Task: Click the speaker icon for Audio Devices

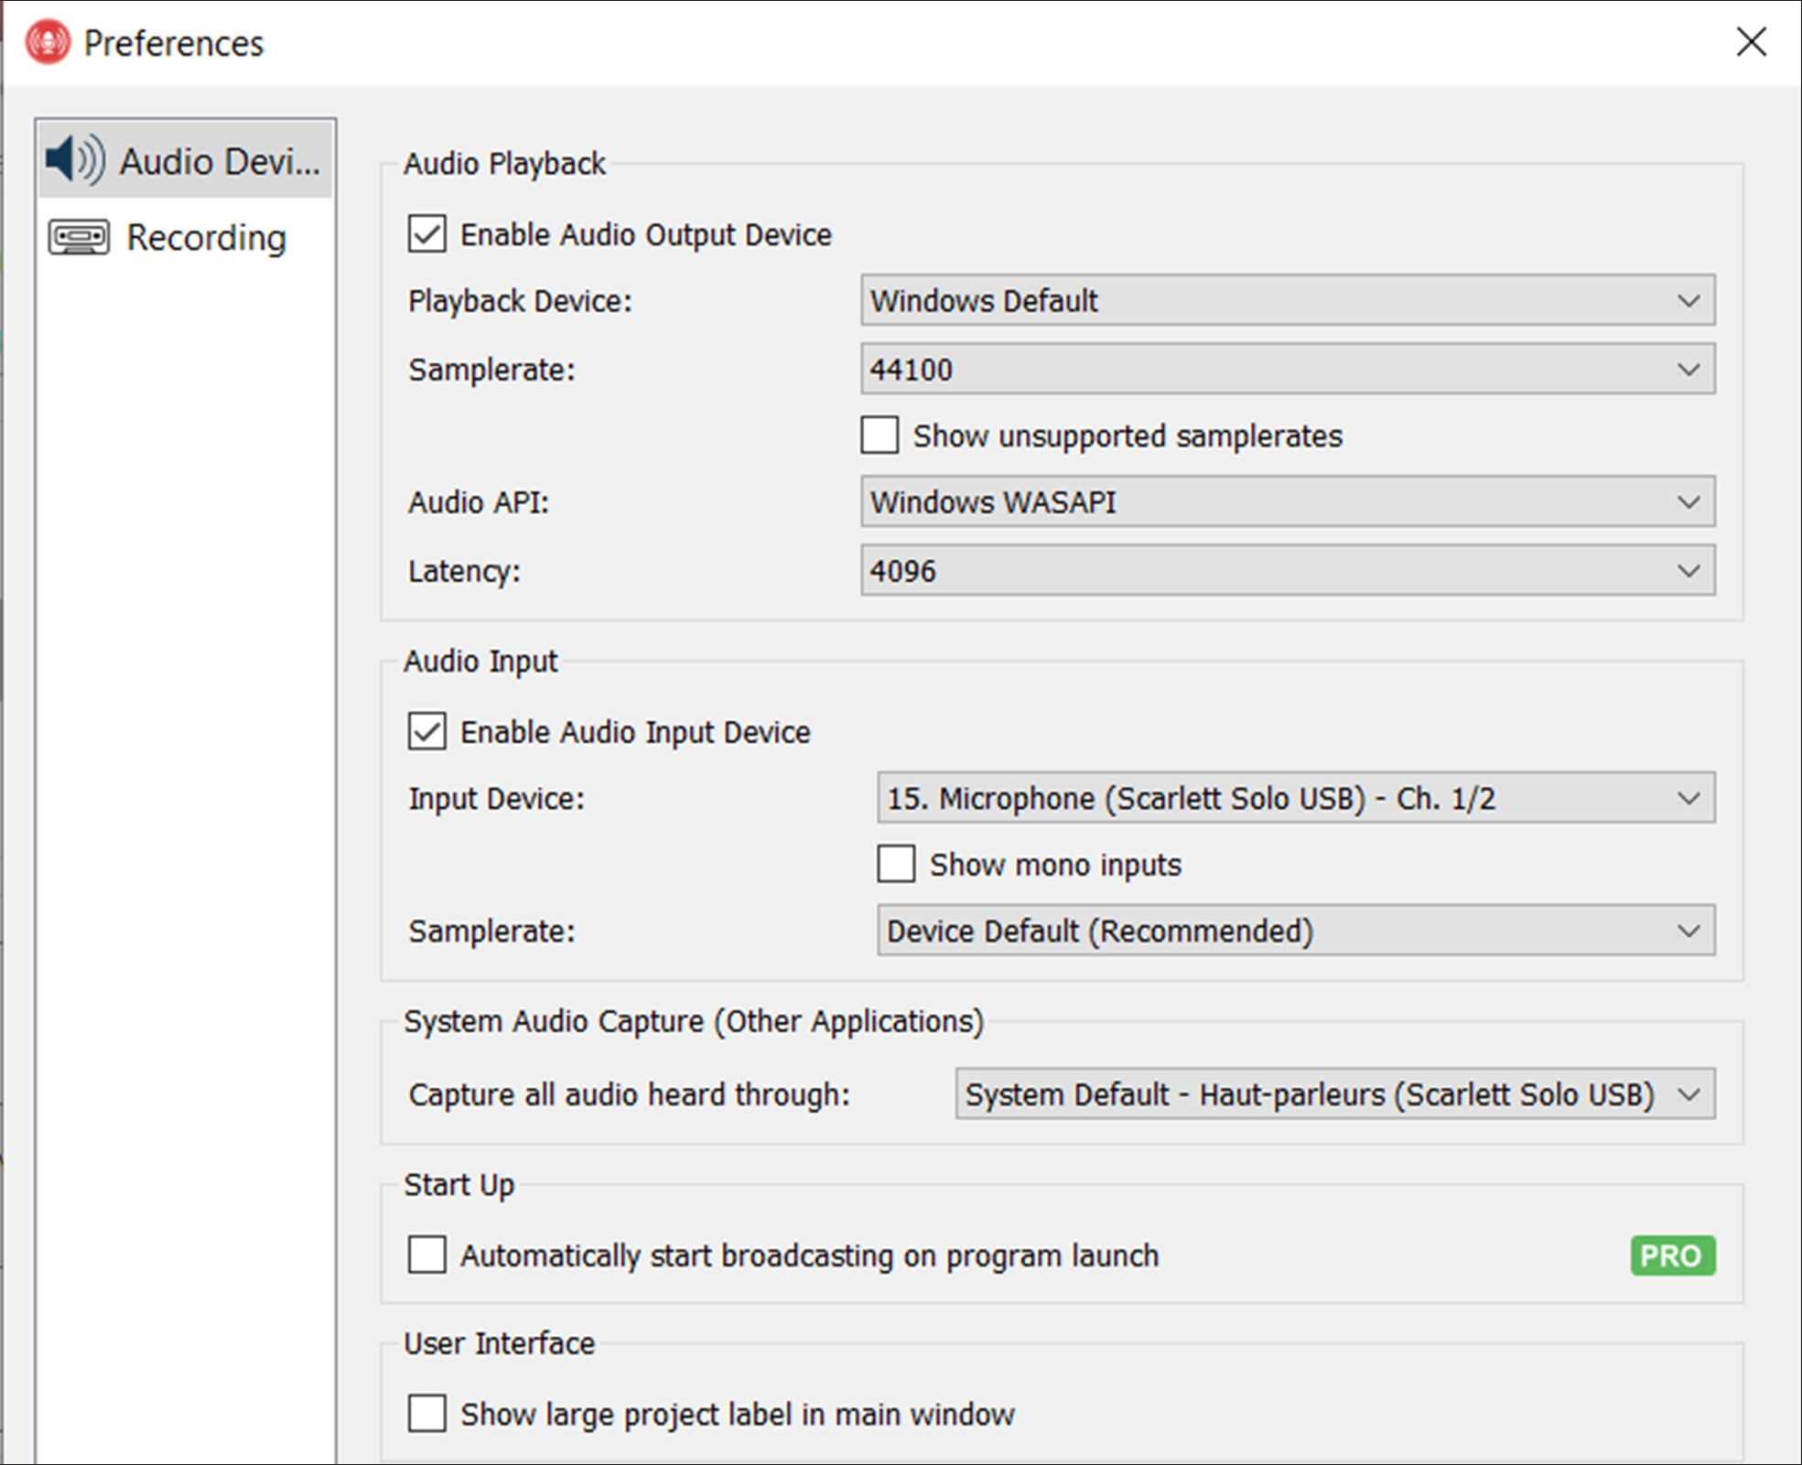Action: [x=75, y=160]
